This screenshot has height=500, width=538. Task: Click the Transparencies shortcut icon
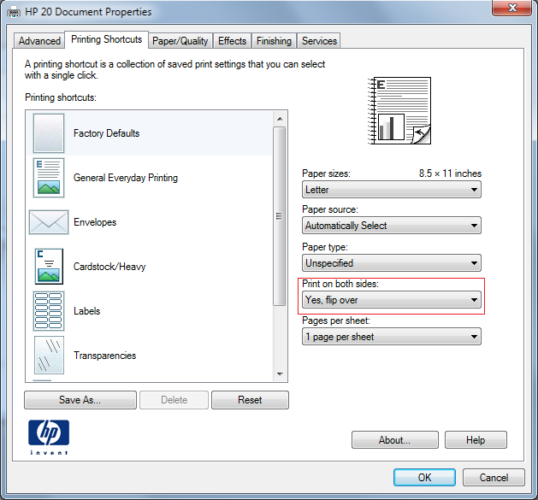[49, 356]
